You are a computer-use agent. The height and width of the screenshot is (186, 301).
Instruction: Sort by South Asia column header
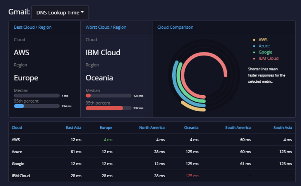(283, 127)
